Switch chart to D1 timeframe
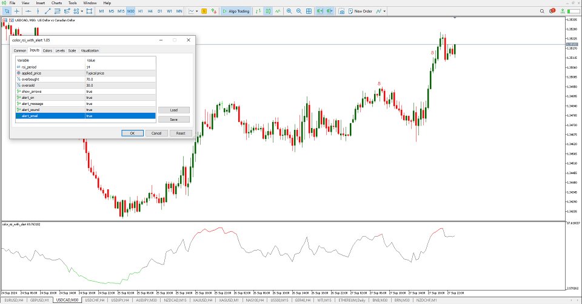Image resolution: width=582 pixels, height=304 pixels. coord(159,11)
